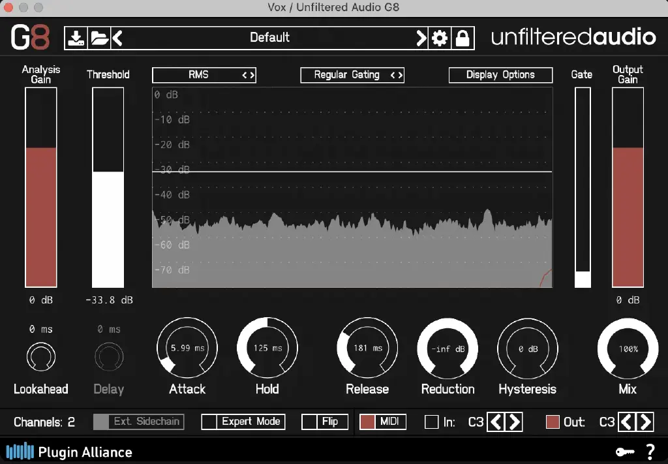Viewport: 668px width, 464px height.
Task: Activate Ext. Sidechain
Action: point(138,422)
